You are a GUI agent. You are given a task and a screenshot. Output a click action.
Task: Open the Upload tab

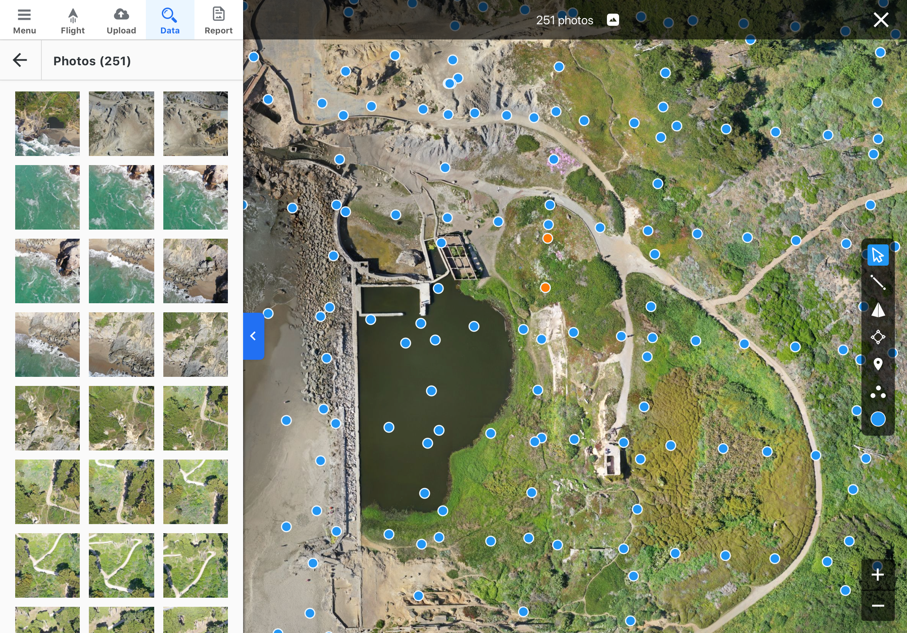[x=121, y=20]
